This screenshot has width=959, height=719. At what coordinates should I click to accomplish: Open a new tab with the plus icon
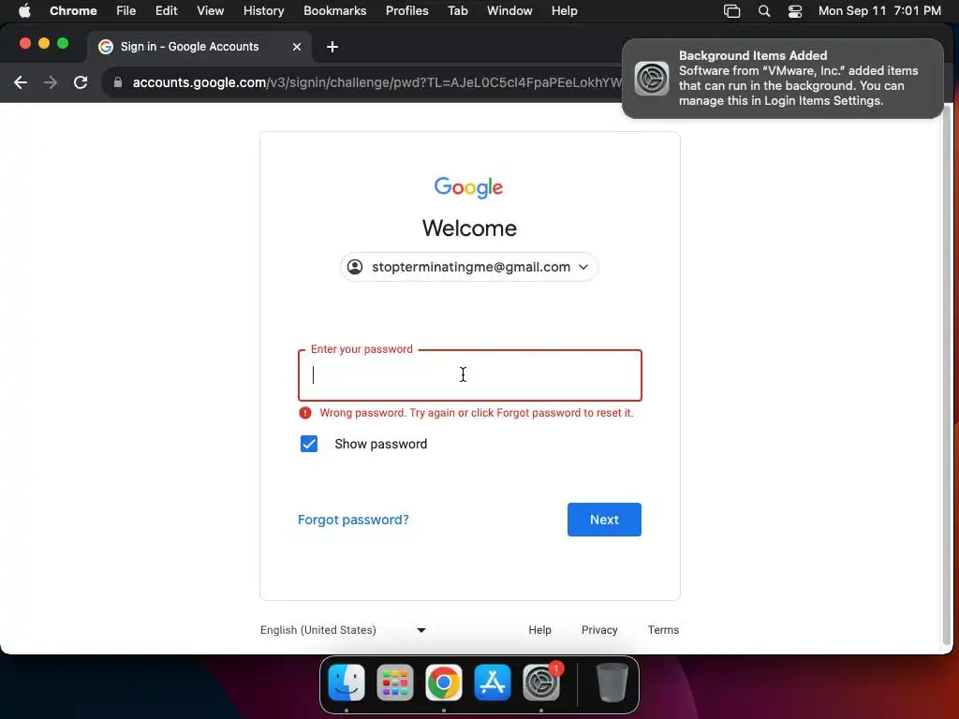tap(332, 47)
